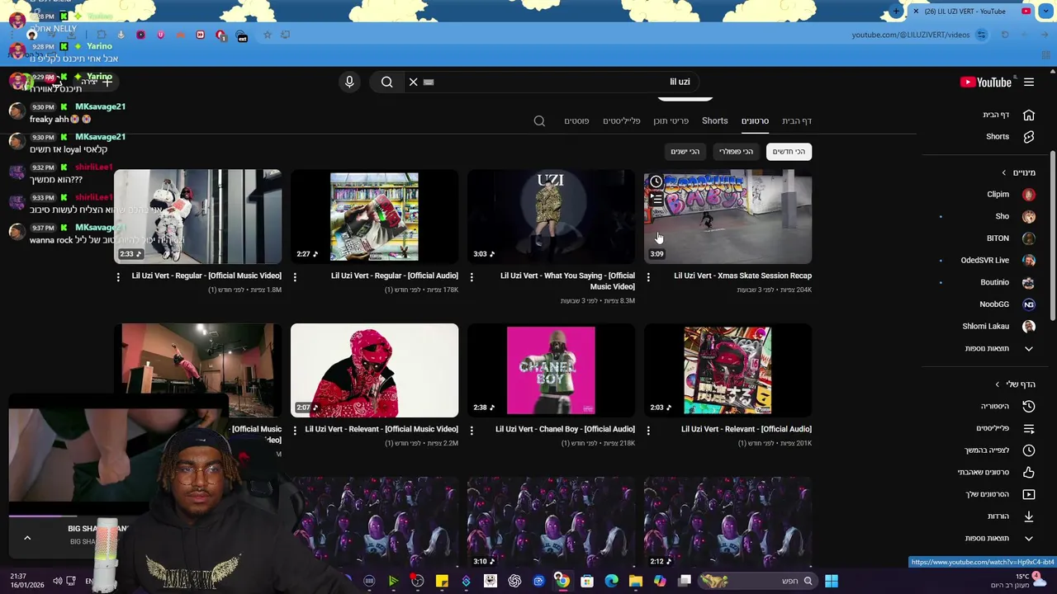
Task: Start voice search with the microphone icon
Action: pos(349,82)
